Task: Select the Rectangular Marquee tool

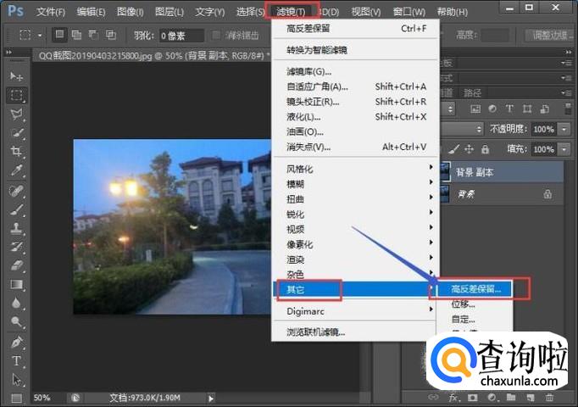Action: [x=16, y=95]
